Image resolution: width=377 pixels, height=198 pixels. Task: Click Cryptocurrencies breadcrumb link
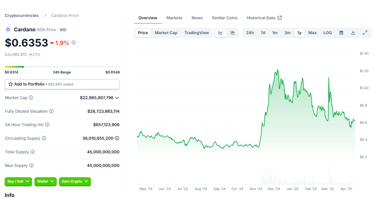tap(22, 15)
